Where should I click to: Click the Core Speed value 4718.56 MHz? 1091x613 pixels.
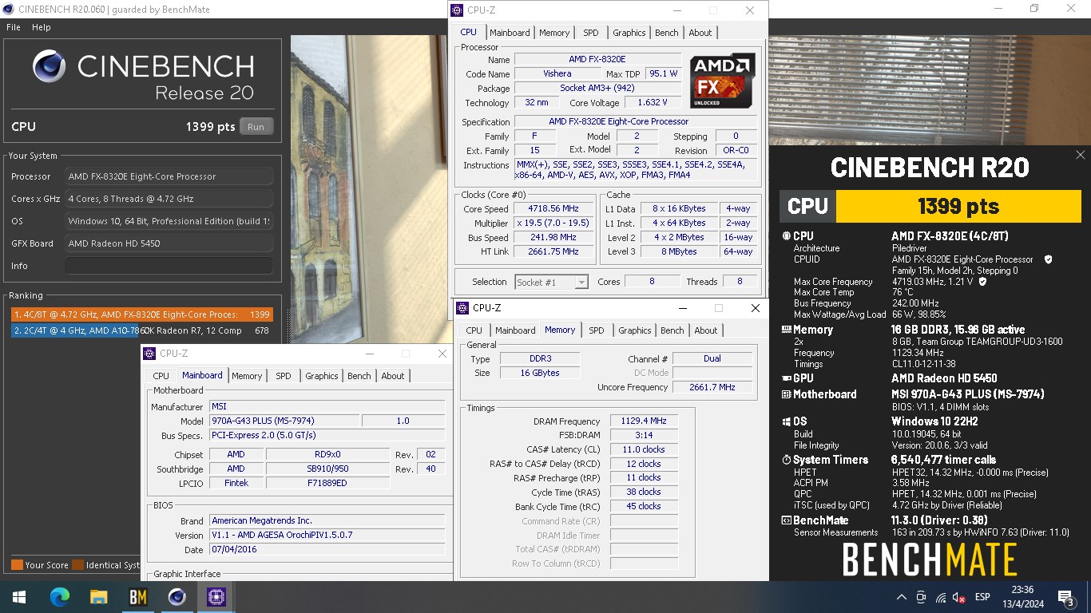(553, 209)
